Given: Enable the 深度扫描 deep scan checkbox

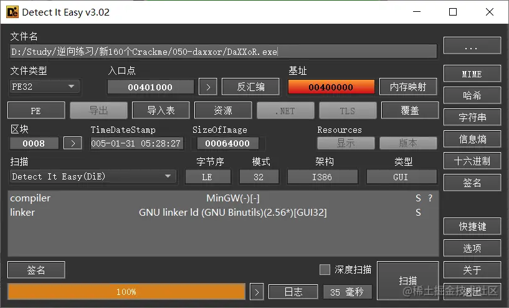Looking at the screenshot, I should [x=325, y=269].
